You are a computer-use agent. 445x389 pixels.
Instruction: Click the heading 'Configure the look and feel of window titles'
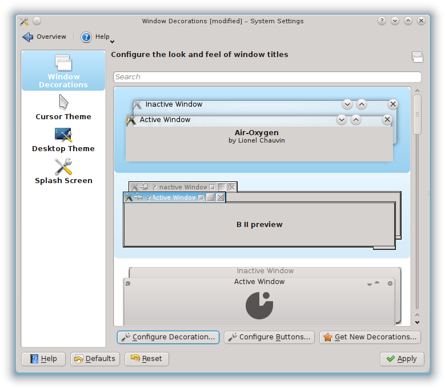[199, 54]
